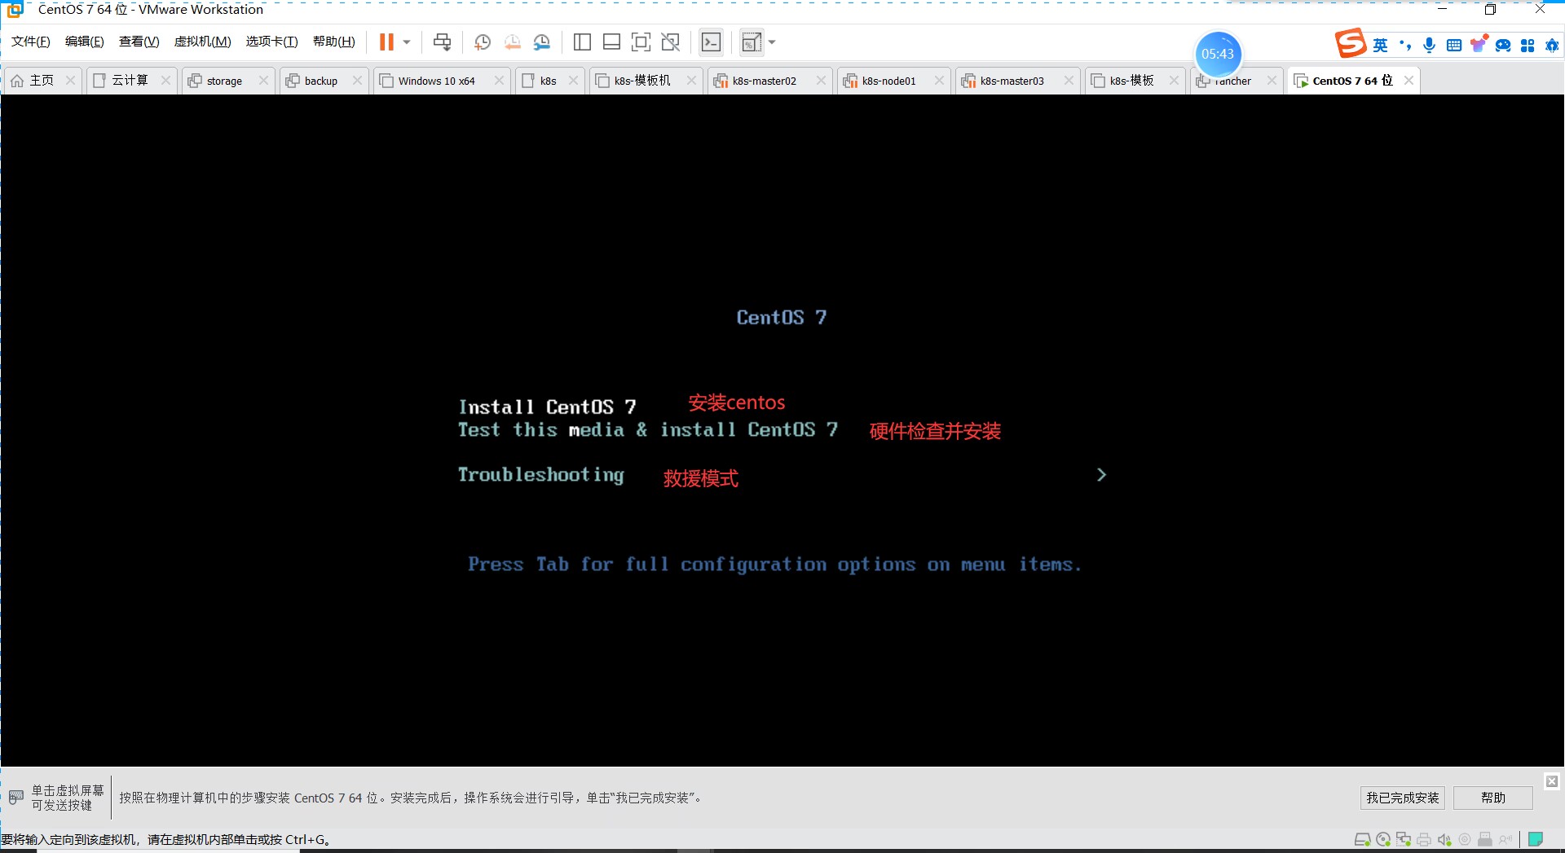
Task: Click the 05:43 timer bubble
Action: tap(1218, 54)
